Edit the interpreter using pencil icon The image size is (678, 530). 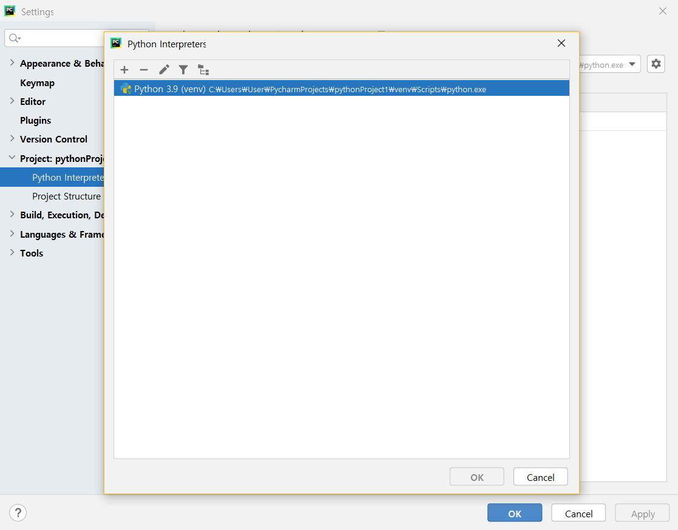pyautogui.click(x=164, y=70)
